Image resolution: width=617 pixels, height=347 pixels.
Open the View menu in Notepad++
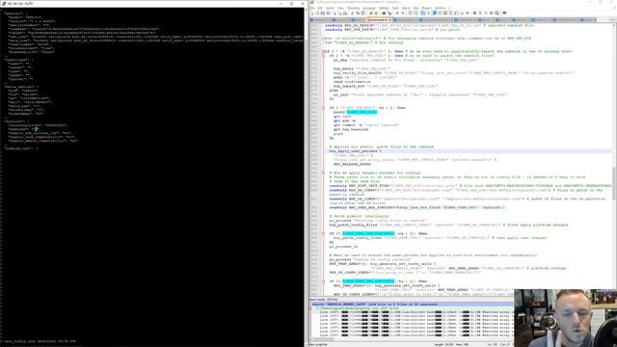[x=340, y=8]
